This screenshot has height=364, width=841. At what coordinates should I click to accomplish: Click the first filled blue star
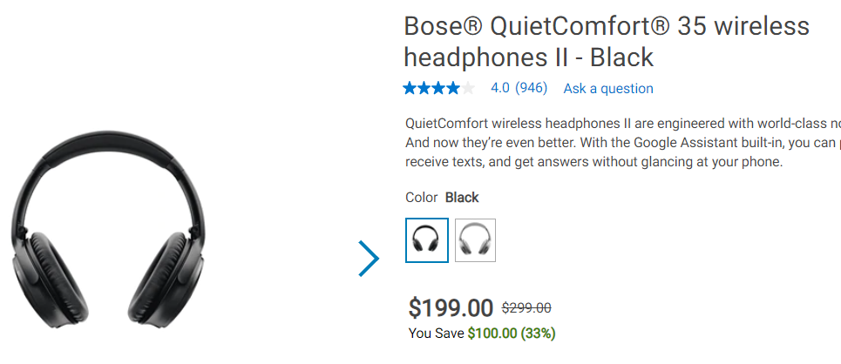410,88
